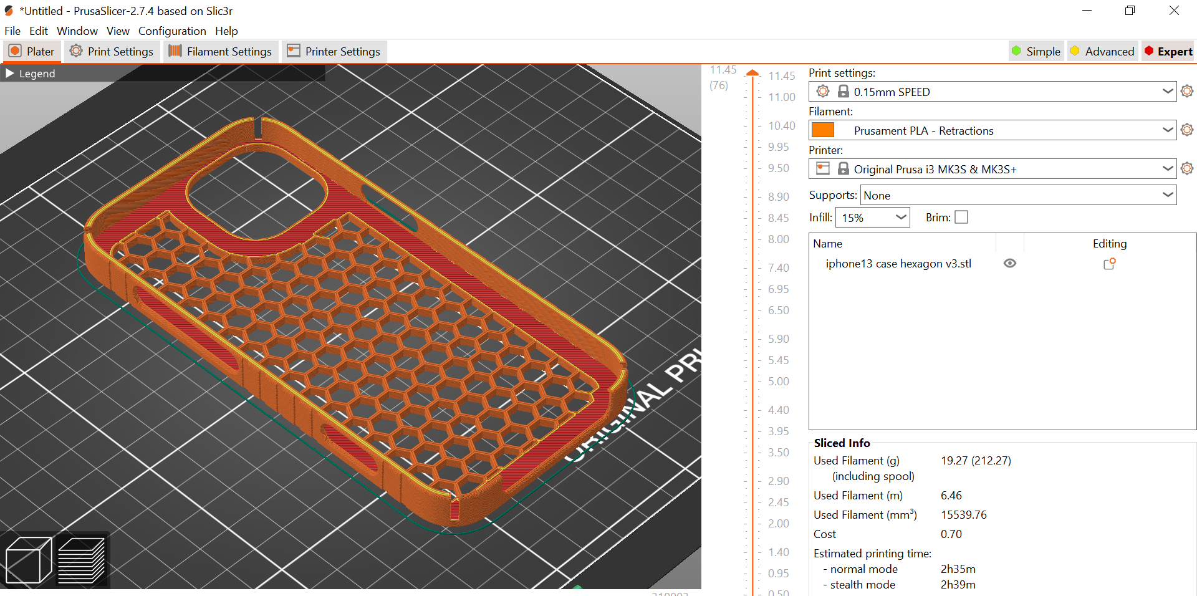The width and height of the screenshot is (1197, 596).
Task: Open the Edit menu
Action: click(x=39, y=31)
